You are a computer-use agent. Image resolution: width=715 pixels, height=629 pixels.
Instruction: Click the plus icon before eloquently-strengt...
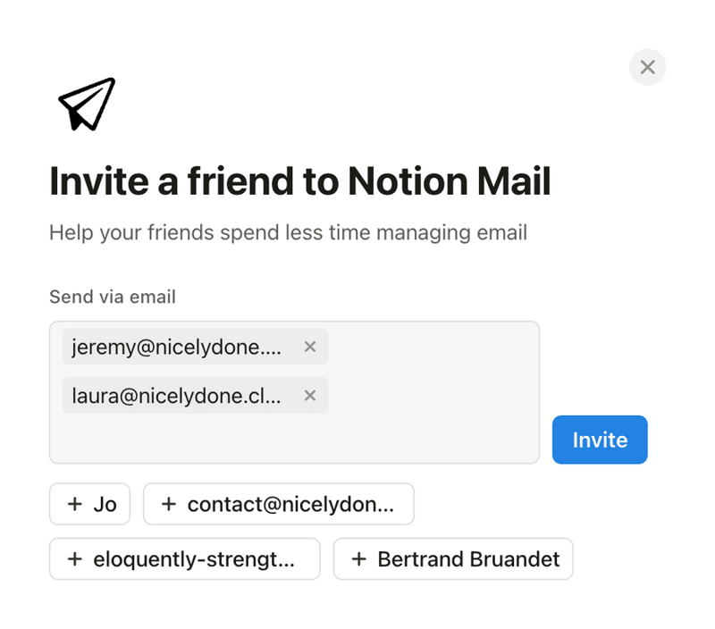[73, 559]
